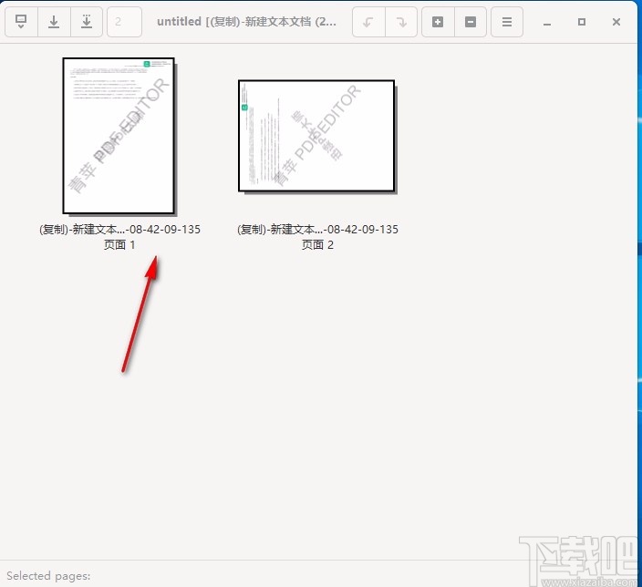Click the window title "untitled"

click(x=179, y=21)
